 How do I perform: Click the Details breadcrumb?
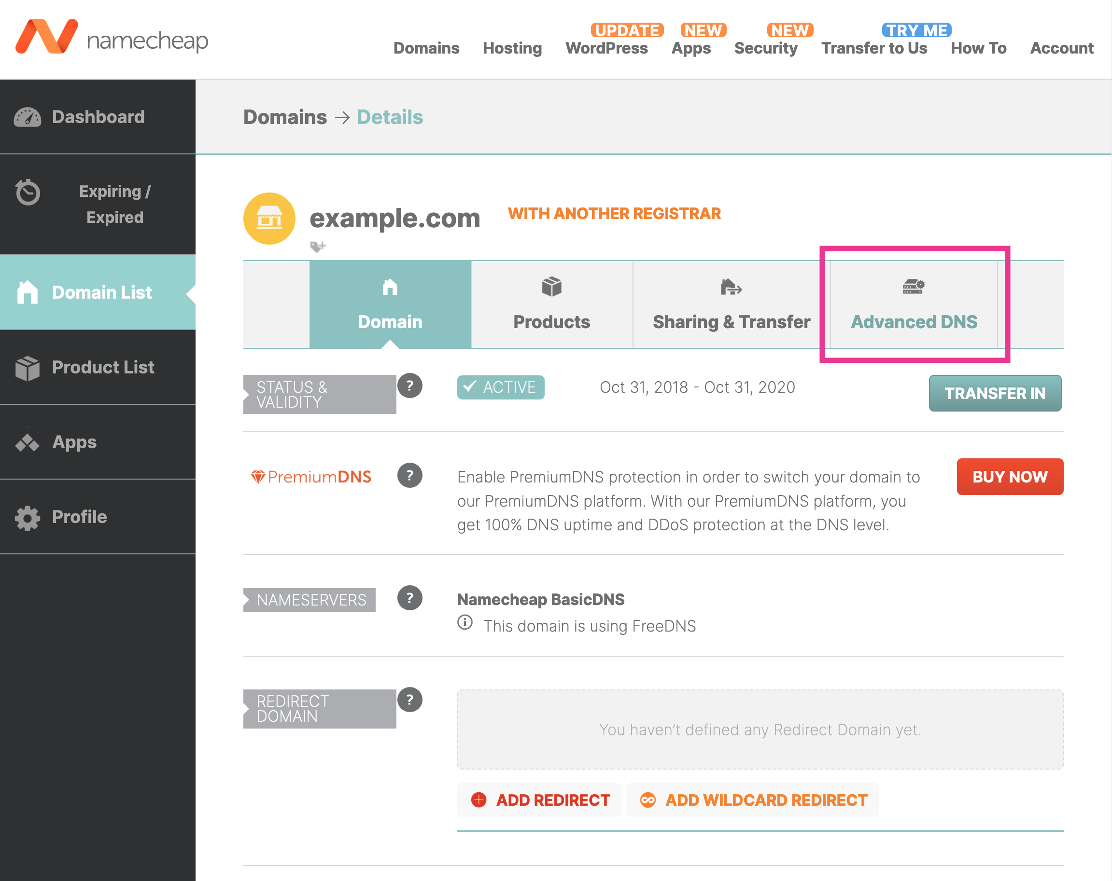point(390,118)
